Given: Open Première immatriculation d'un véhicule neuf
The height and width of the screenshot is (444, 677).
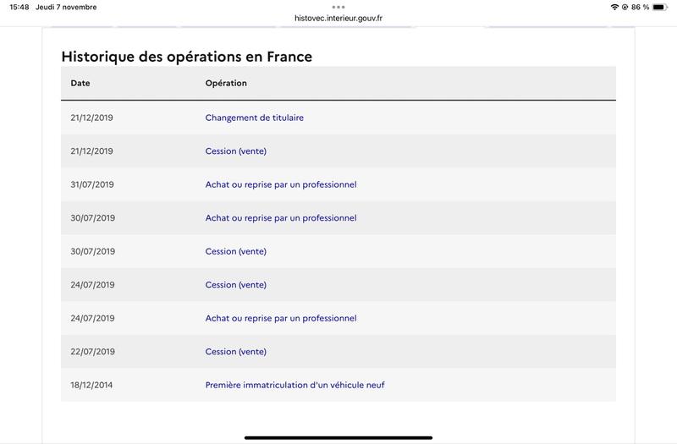Looking at the screenshot, I should point(294,385).
